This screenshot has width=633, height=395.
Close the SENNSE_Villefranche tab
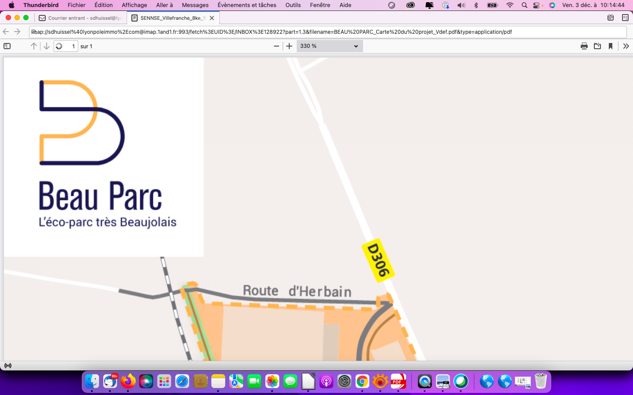[x=212, y=18]
